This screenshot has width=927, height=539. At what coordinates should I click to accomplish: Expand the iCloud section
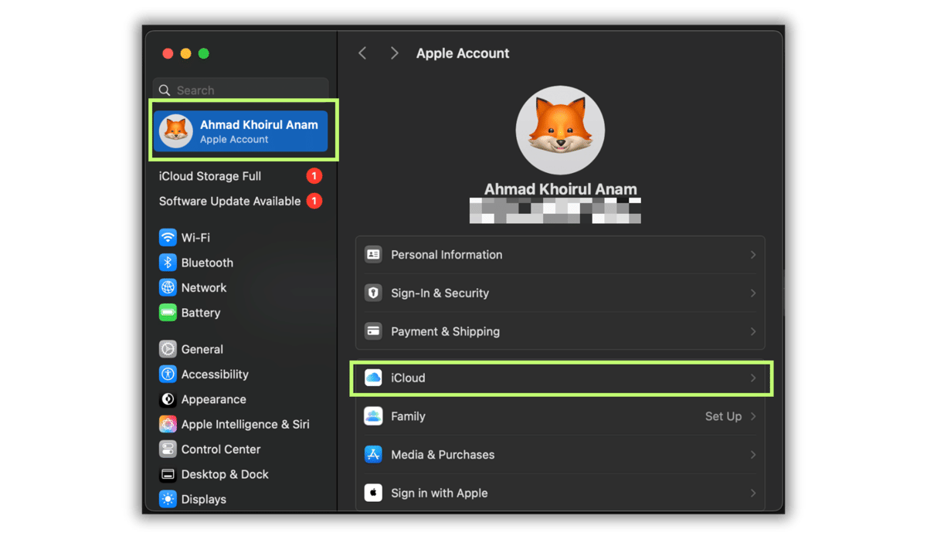point(560,378)
